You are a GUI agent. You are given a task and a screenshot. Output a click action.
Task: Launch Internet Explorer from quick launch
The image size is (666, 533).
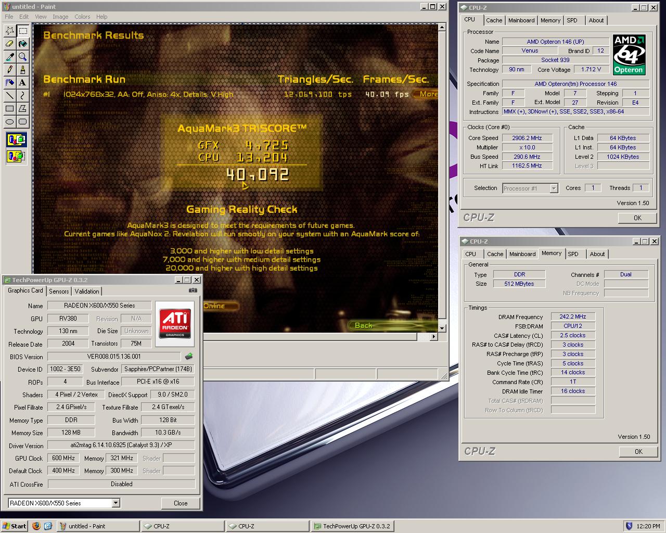tap(48, 526)
